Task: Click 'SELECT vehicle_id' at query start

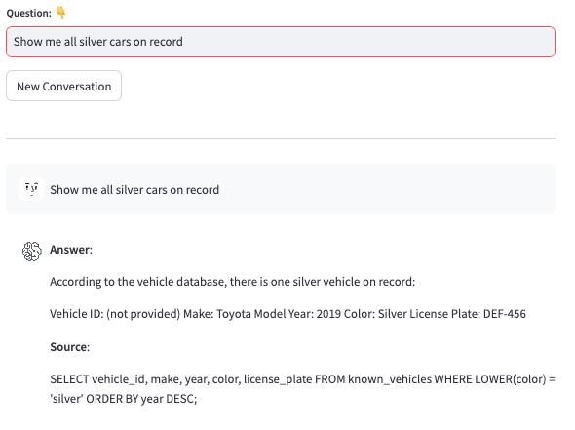Action: coord(98,379)
